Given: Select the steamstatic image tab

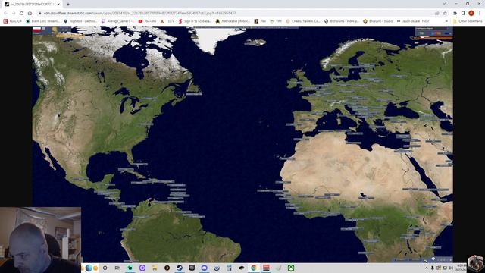Looking at the screenshot, I should 33,5.
